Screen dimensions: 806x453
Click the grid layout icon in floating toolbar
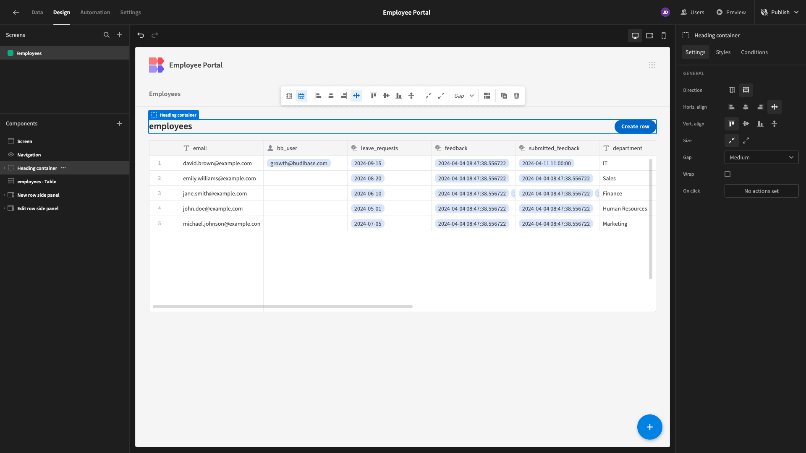click(x=487, y=96)
